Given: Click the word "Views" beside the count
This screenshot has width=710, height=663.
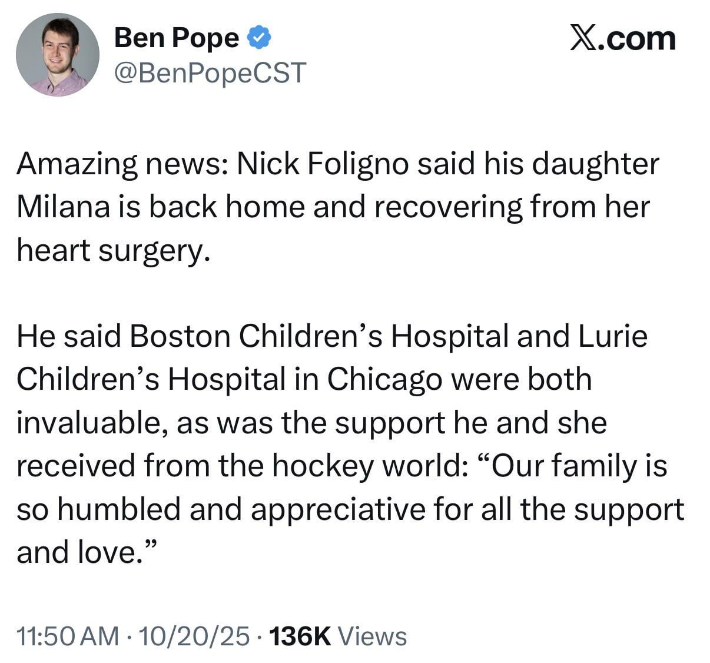Looking at the screenshot, I should (373, 637).
